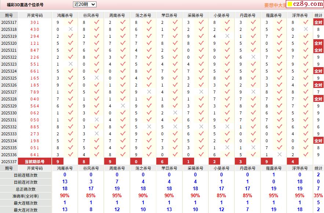Click the 全对 badge in row 2025317
324x213 pixels.
[x=318, y=22]
